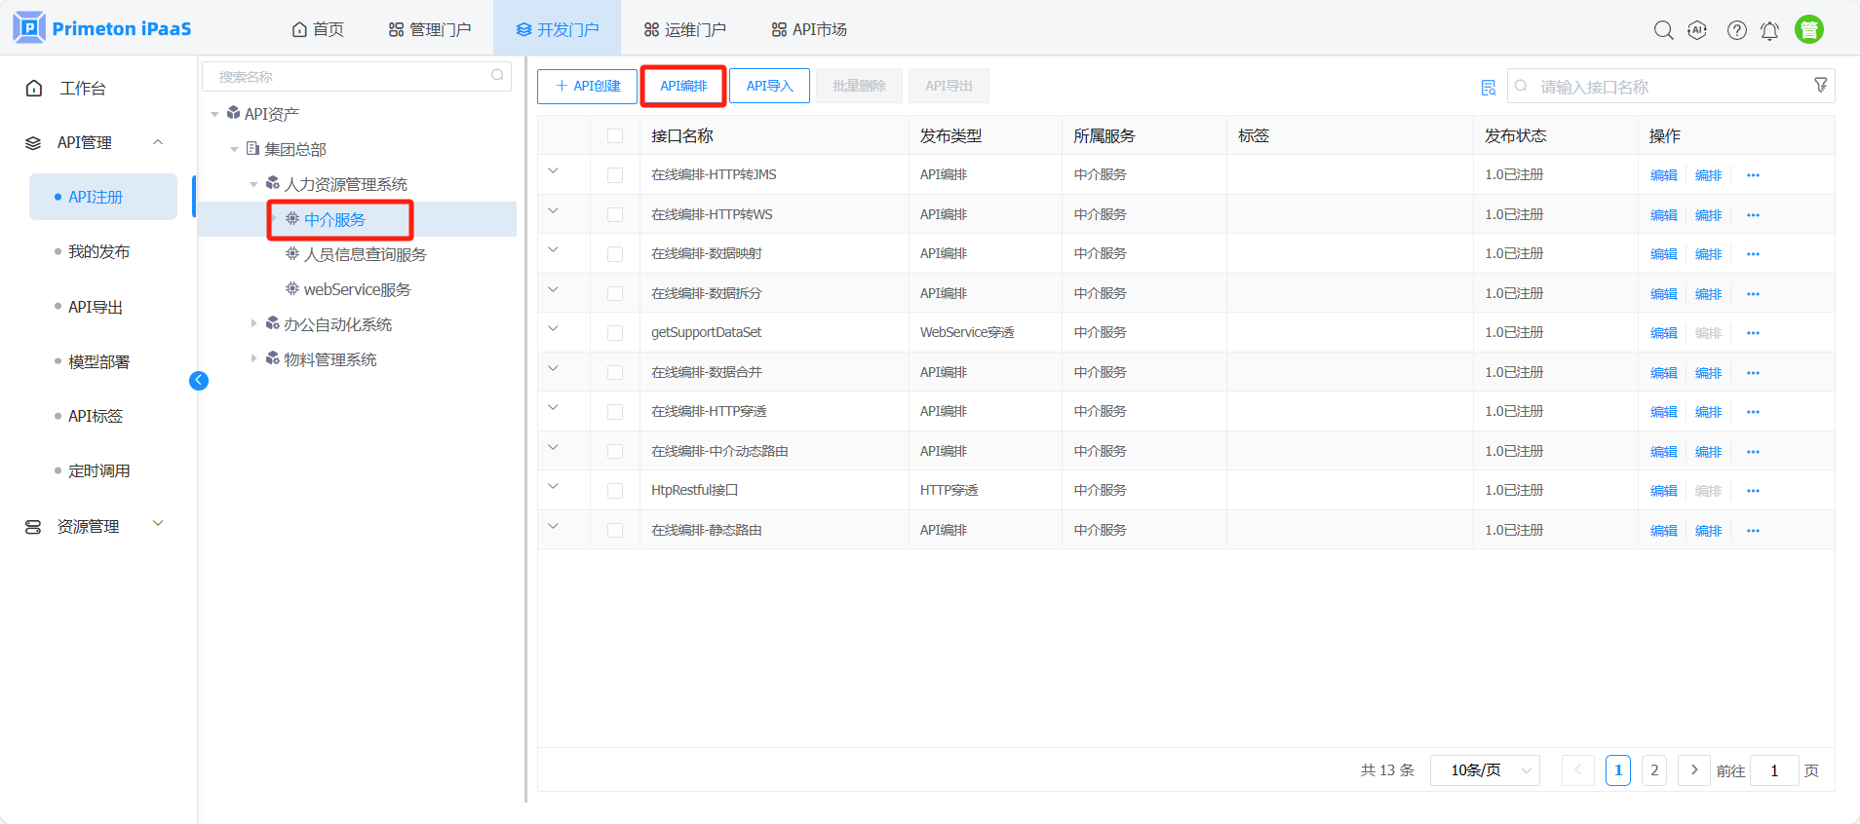Open the API市场 tab
Image resolution: width=1860 pixels, height=824 pixels.
(x=808, y=29)
